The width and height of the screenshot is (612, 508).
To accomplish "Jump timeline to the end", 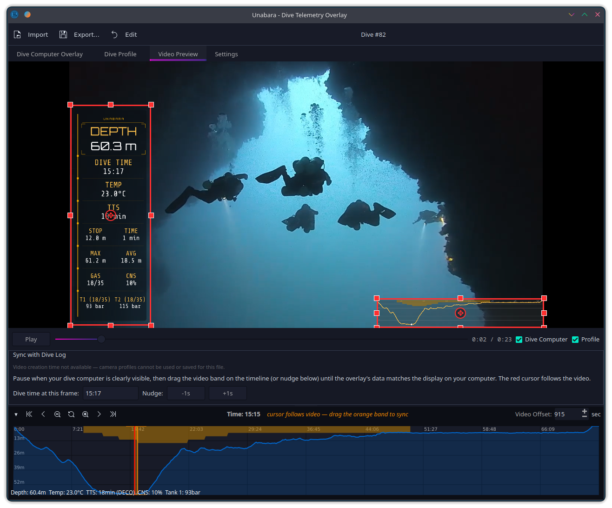I will (x=113, y=414).
